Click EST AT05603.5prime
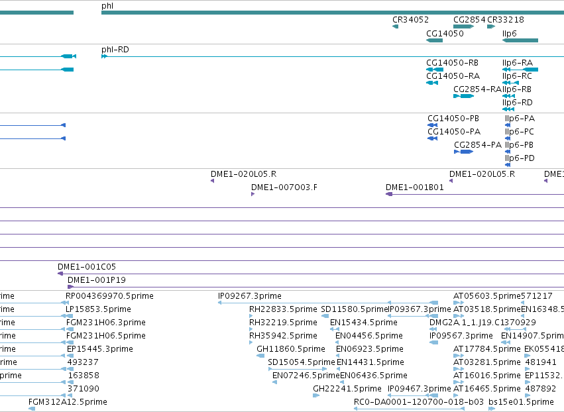 487,296
